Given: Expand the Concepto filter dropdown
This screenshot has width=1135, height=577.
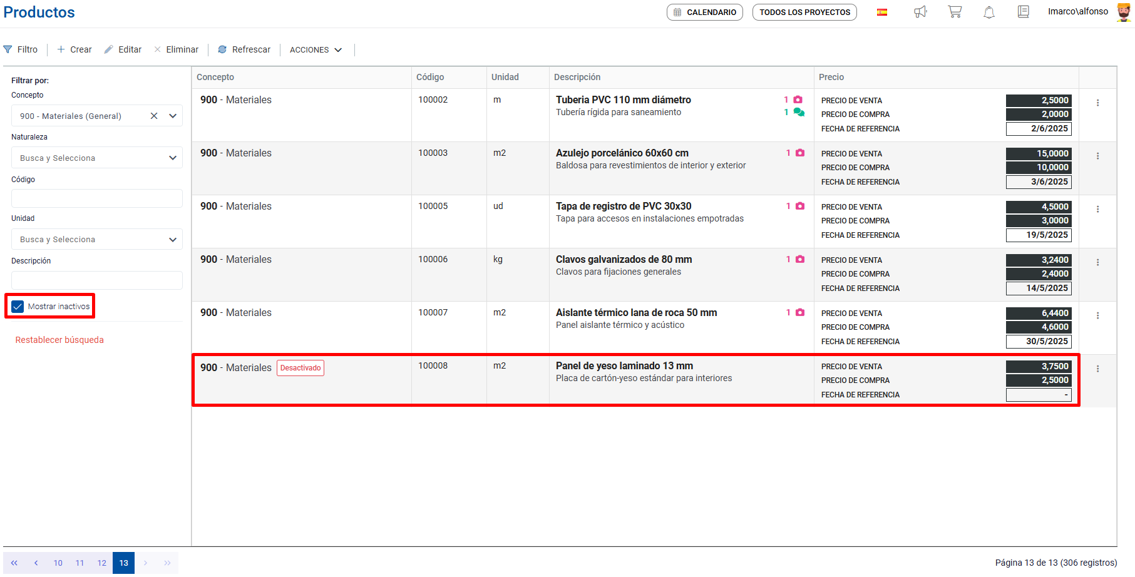Looking at the screenshot, I should coord(173,116).
